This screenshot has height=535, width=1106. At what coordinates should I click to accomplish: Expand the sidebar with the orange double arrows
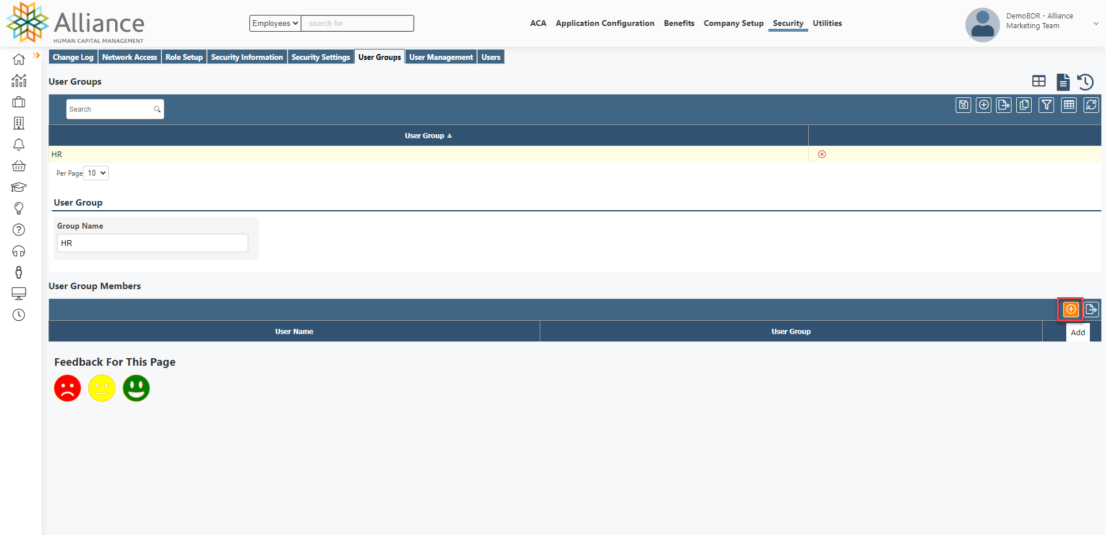[x=36, y=55]
